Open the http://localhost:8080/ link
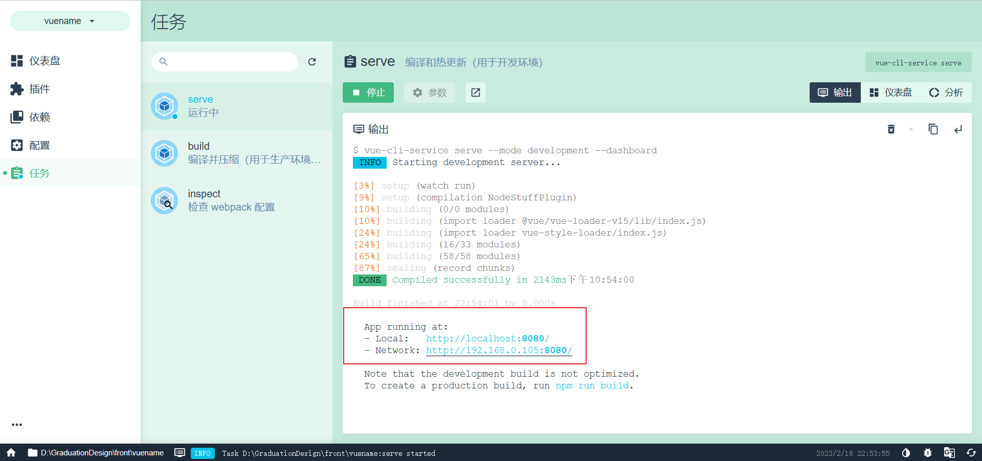Viewport: 982px width, 461px height. (x=487, y=338)
